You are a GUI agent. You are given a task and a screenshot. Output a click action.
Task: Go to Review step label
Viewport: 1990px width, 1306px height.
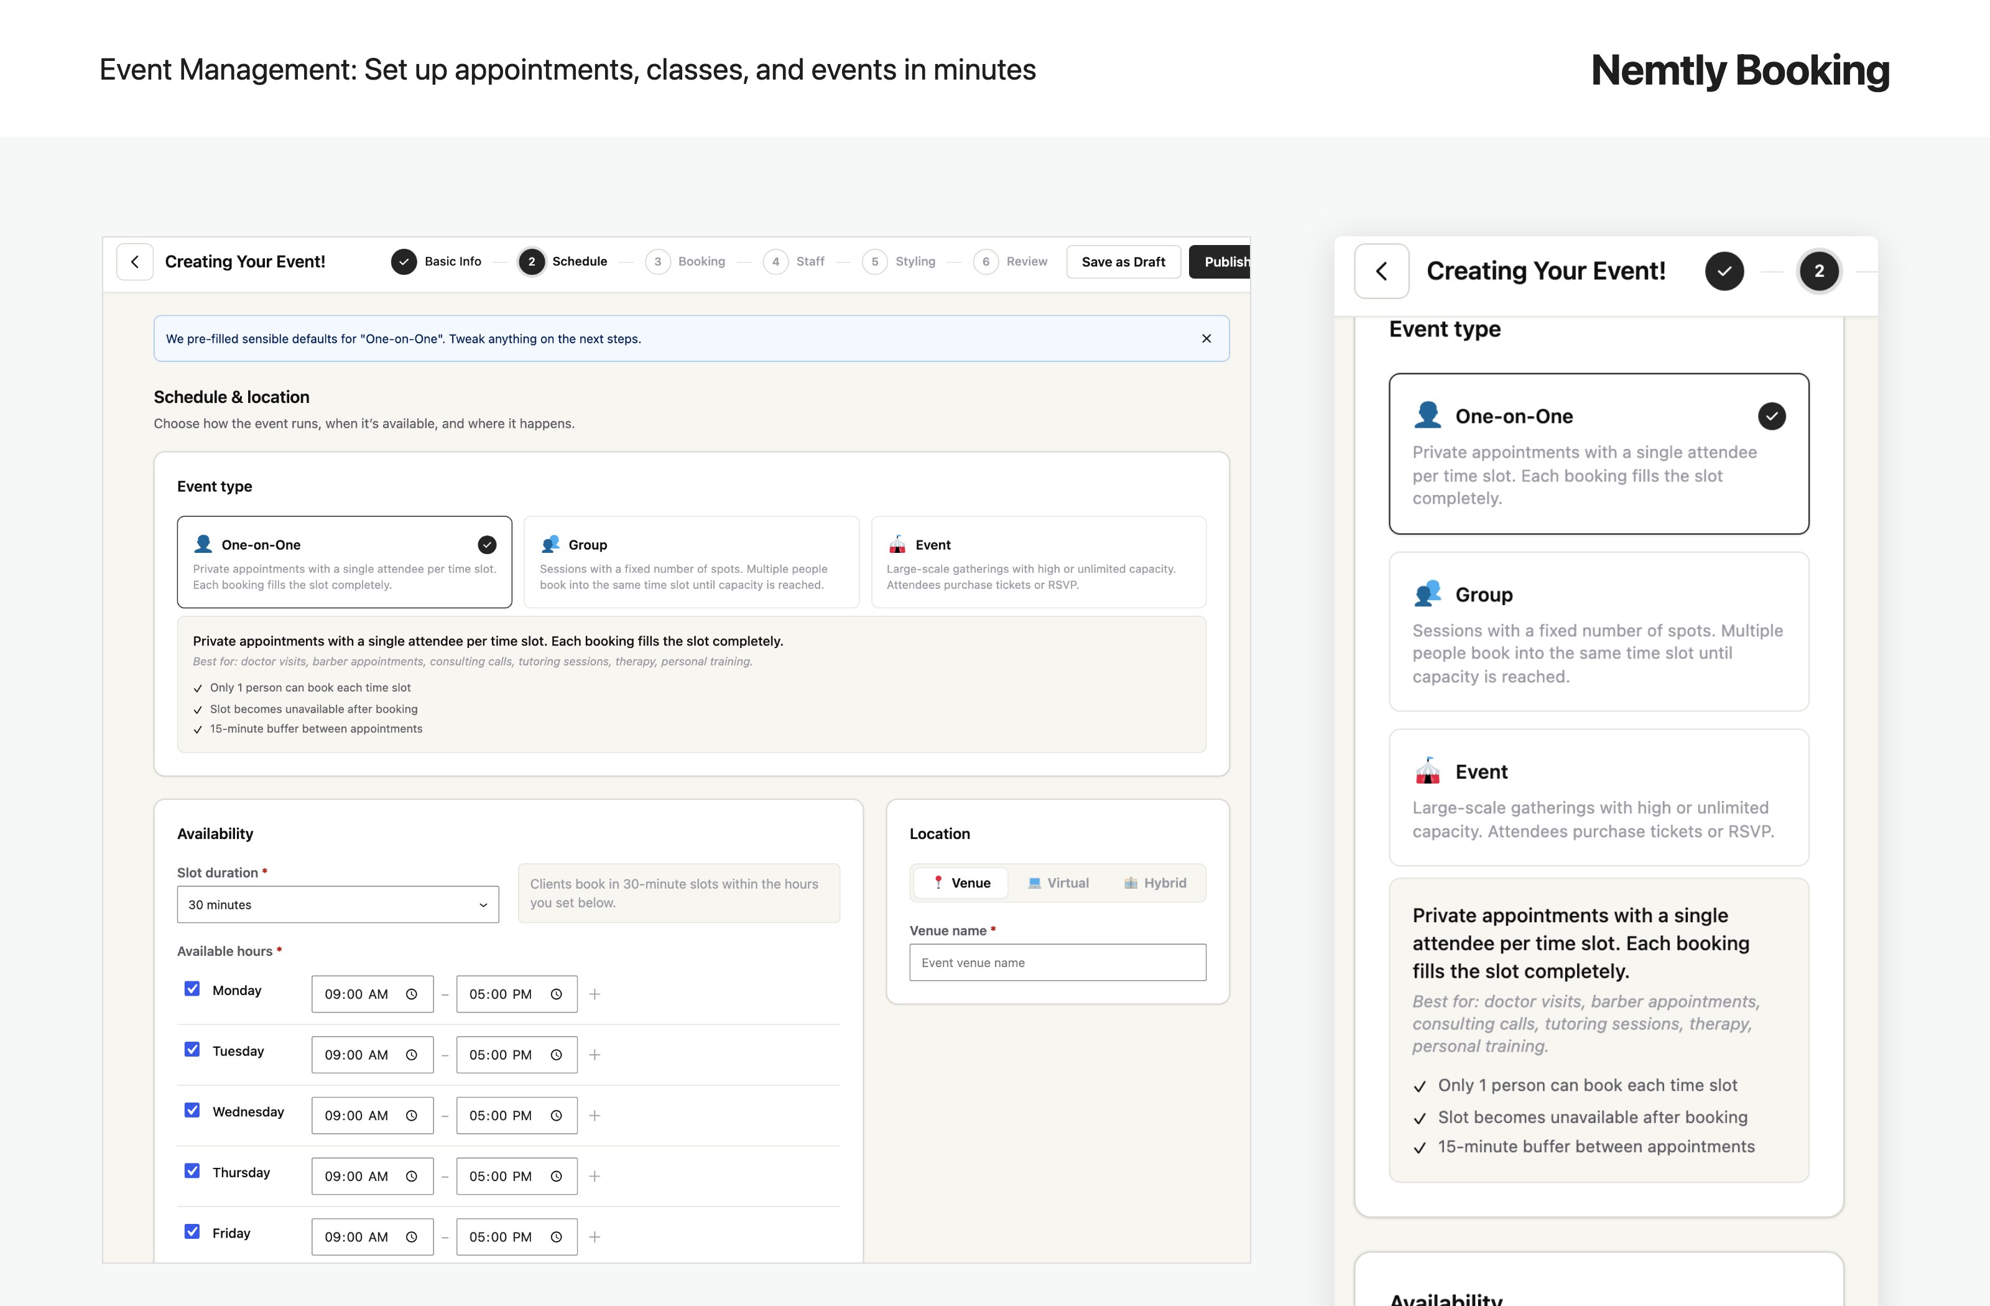coord(1027,262)
